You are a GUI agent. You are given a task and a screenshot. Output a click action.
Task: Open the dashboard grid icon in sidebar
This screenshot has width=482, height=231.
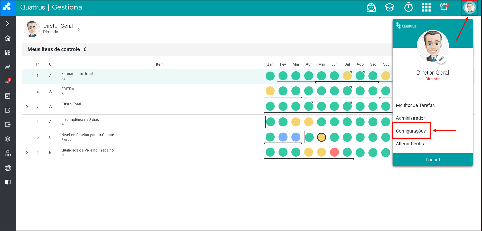point(8,52)
